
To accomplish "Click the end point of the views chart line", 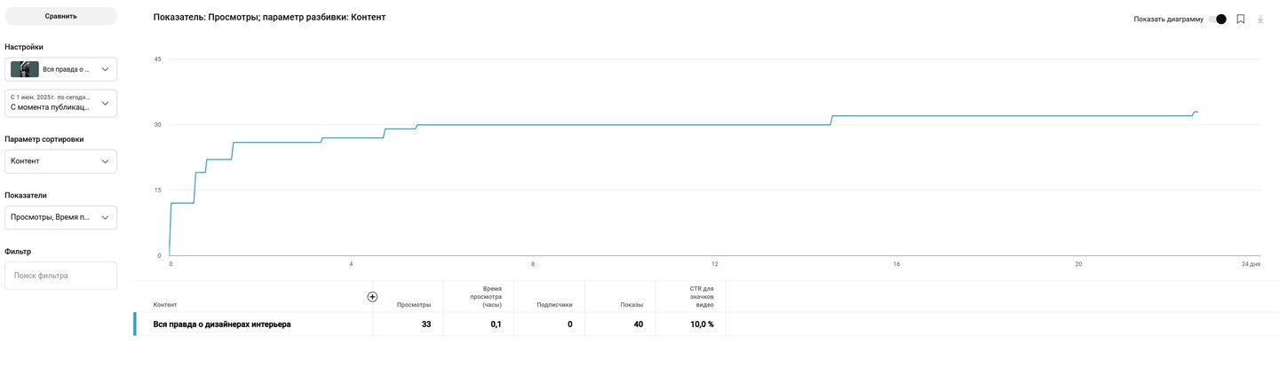I will 1197,112.
